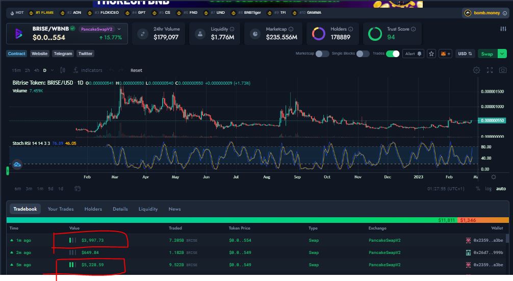Open the Details tab
The width and height of the screenshot is (513, 281).
tap(120, 209)
